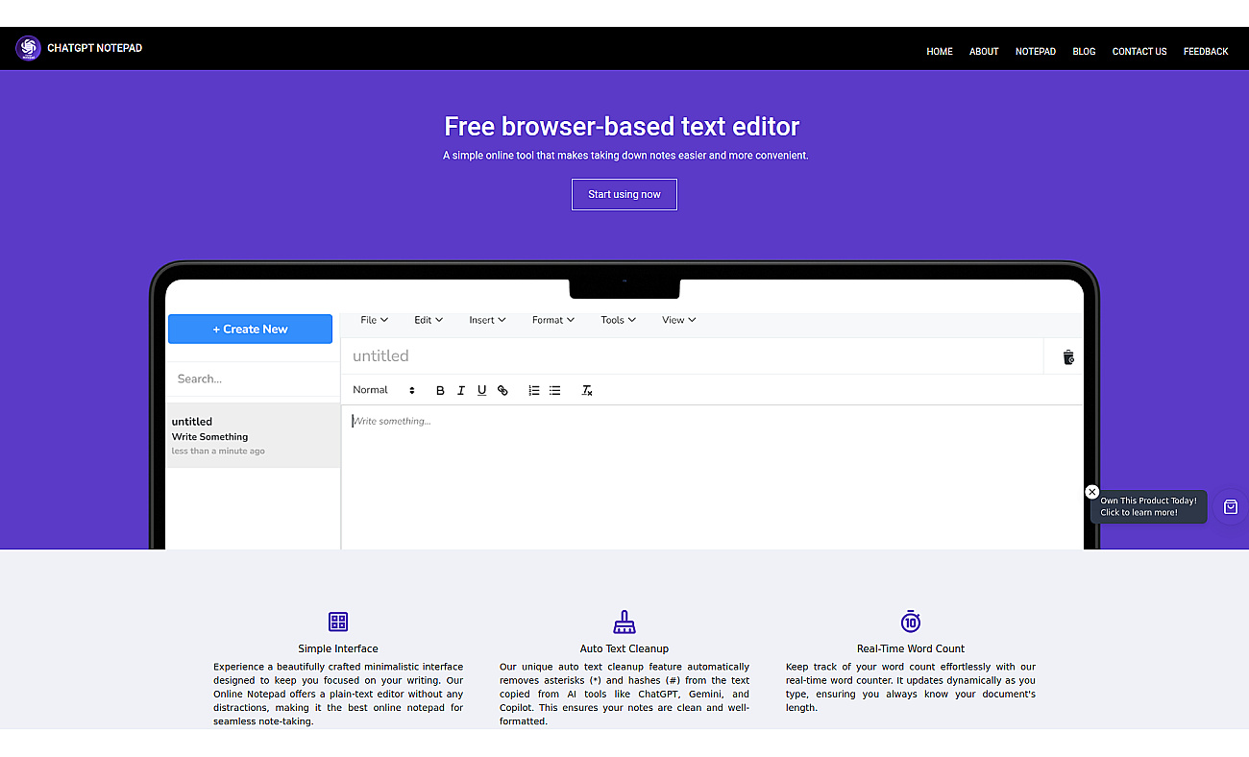Image resolution: width=1249 pixels, height=757 pixels.
Task: Clear formatting with the Tx icon
Action: [x=587, y=390]
